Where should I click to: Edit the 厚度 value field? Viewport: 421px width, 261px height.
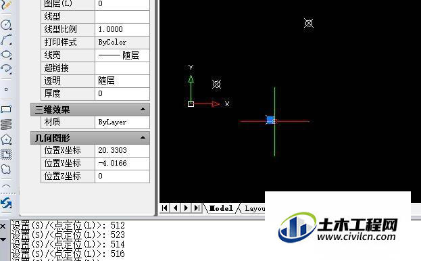[122, 93]
